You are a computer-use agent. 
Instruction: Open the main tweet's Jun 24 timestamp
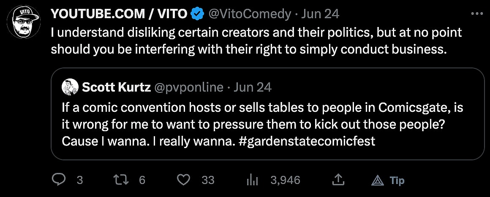[321, 14]
